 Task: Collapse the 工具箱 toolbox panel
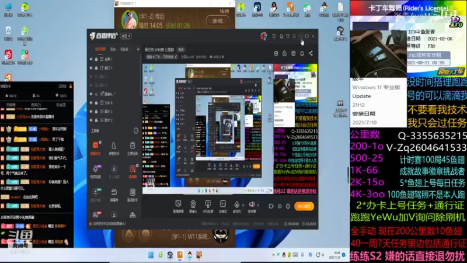tap(136, 130)
